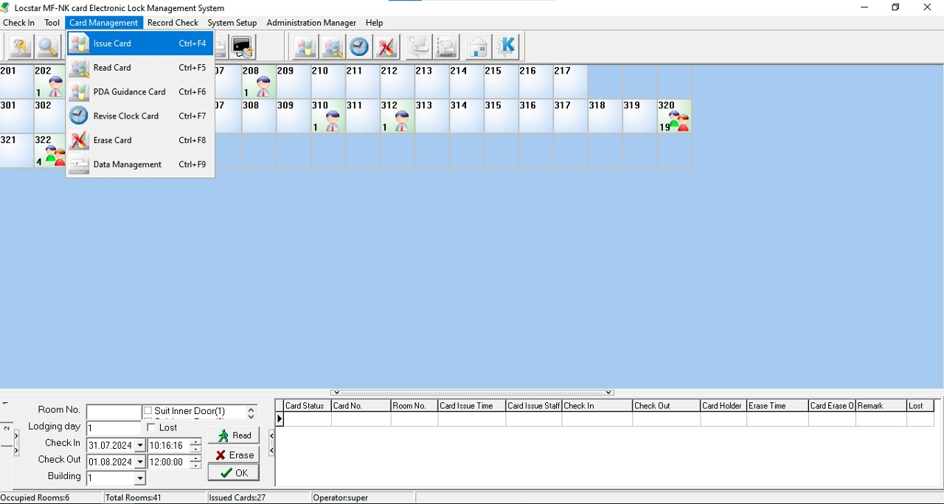Tick the Suit Inner Door(1) checkbox
This screenshot has height=504, width=944.
pos(148,411)
